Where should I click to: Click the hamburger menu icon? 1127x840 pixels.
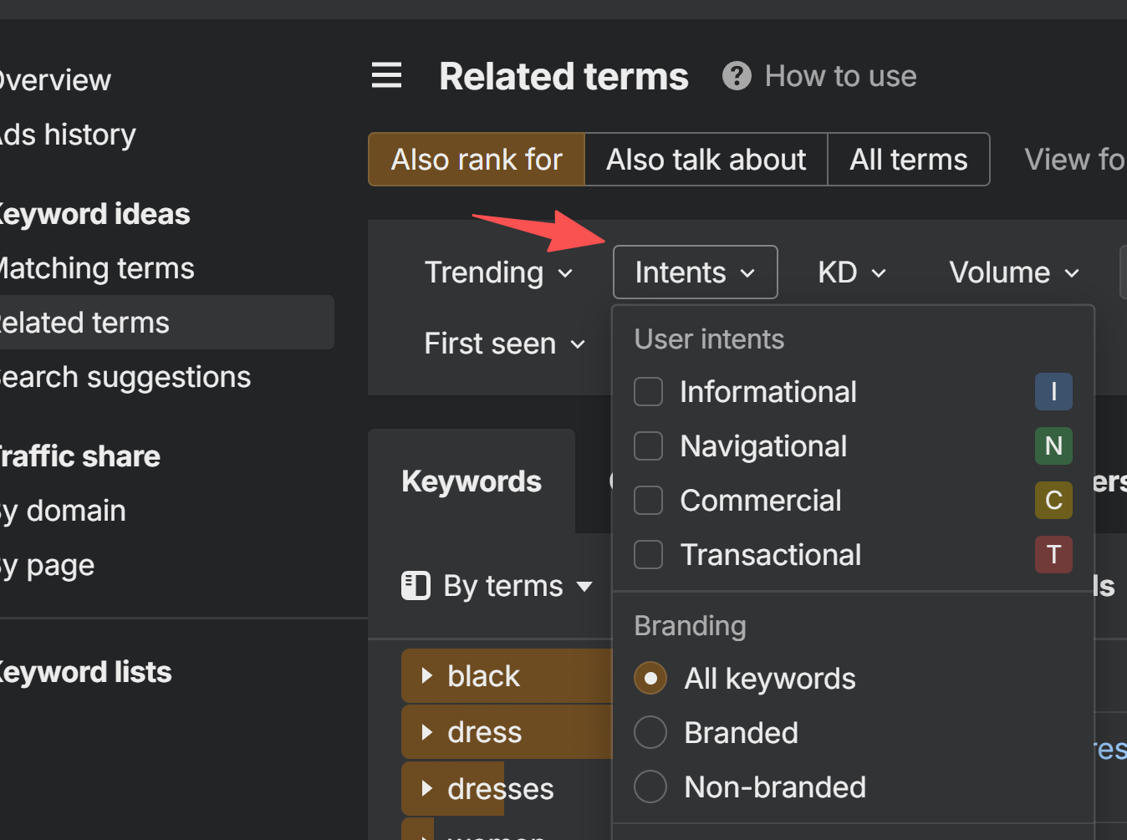pyautogui.click(x=386, y=76)
